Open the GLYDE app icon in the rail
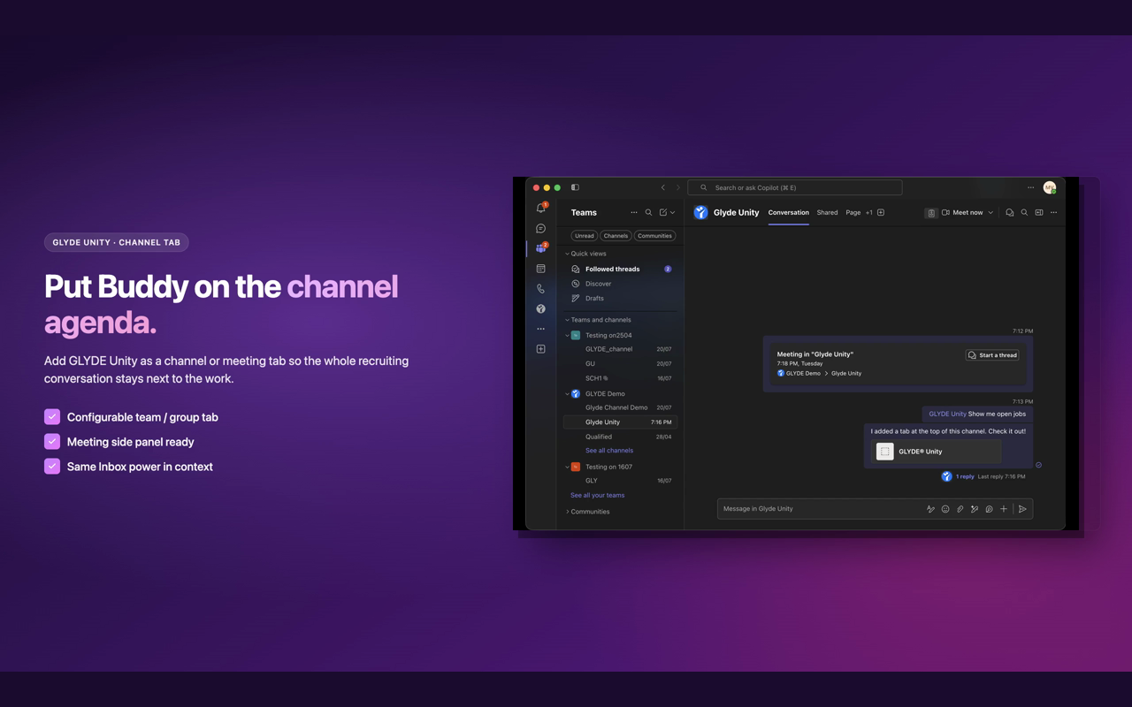The image size is (1132, 707). tap(541, 308)
